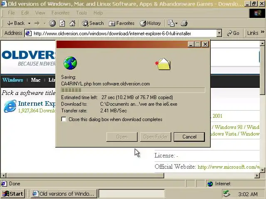Open the Start menu

[13, 194]
